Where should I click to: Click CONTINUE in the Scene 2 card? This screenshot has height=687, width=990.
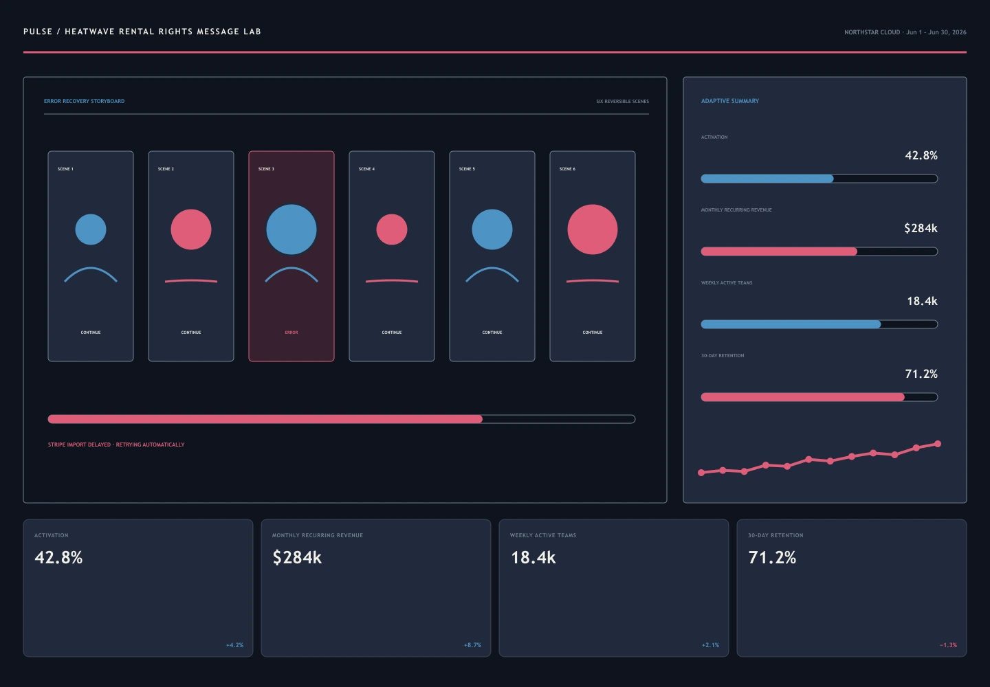click(191, 333)
